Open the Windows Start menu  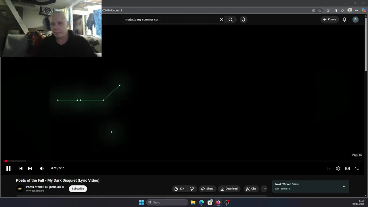click(x=141, y=202)
